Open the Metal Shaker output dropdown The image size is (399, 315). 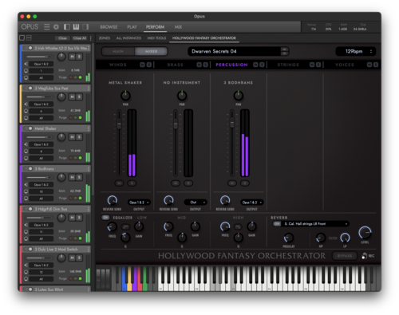pyautogui.click(x=139, y=203)
